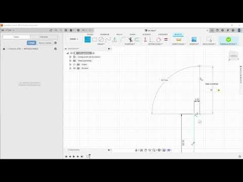Viewport: 243px width, 182px height.
Task: Open the CREAR dropdown menu
Action: pyautogui.click(x=101, y=44)
